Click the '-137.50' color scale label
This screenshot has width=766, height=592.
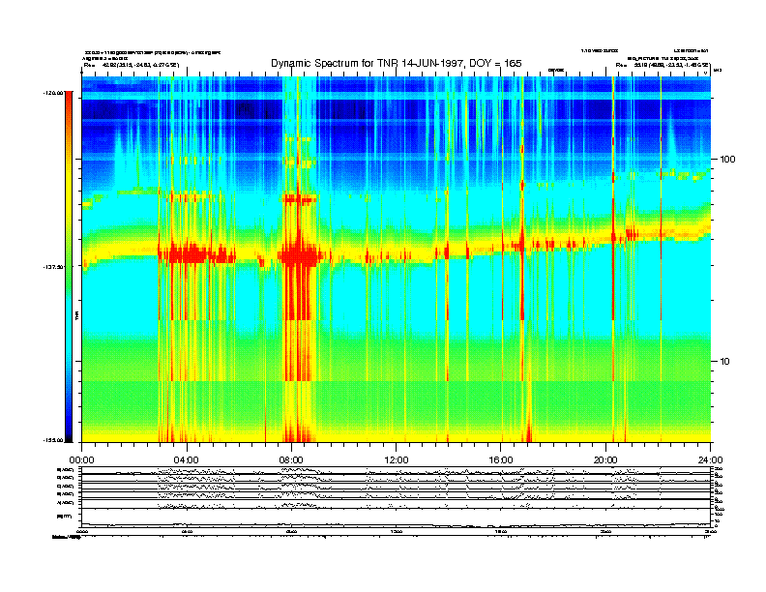53,267
